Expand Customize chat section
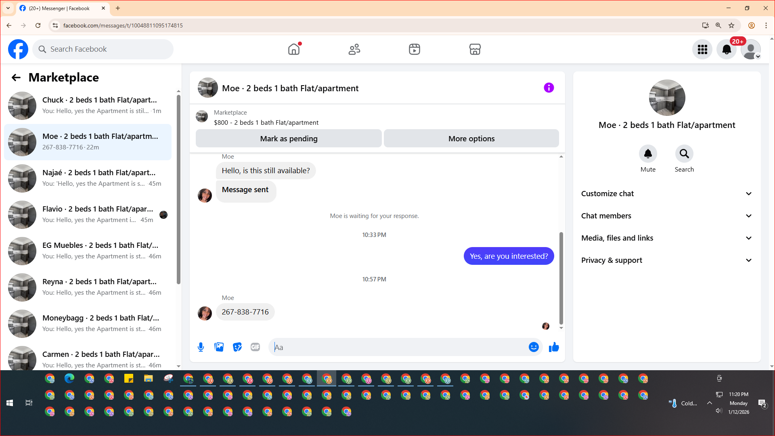The width and height of the screenshot is (775, 436). (x=666, y=194)
